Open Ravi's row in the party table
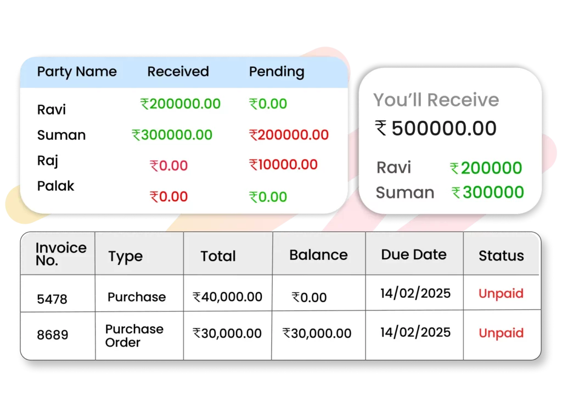 pyautogui.click(x=52, y=110)
